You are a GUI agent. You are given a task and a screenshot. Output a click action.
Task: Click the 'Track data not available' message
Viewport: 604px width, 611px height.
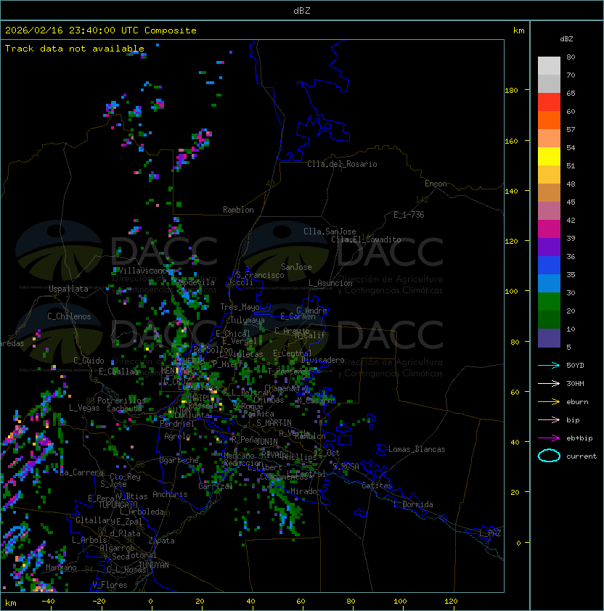click(x=75, y=49)
